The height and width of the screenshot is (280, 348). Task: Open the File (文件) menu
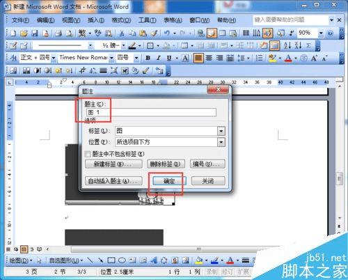[20, 20]
